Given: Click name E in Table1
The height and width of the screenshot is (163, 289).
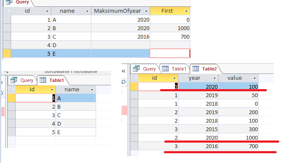Looking at the screenshot, I should (x=76, y=132).
